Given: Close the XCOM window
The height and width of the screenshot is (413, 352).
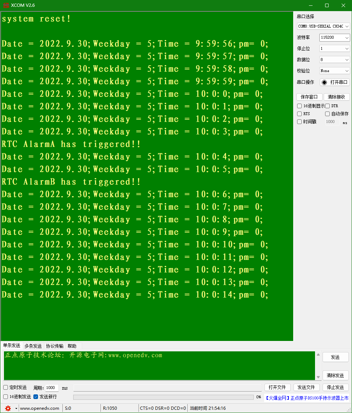Looking at the screenshot, I should [x=343, y=5].
